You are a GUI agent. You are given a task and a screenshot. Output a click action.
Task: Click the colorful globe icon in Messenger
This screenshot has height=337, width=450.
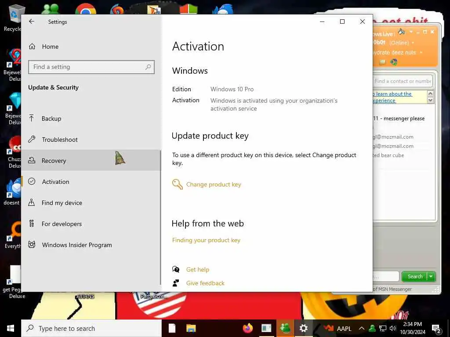pos(394,62)
